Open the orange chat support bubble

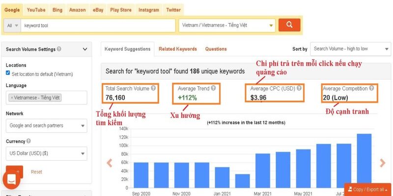11,180
